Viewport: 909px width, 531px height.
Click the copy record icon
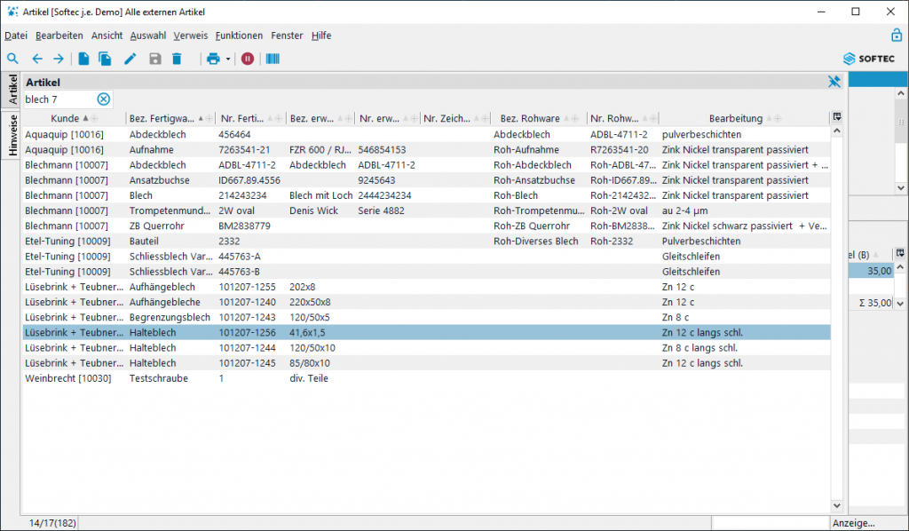pyautogui.click(x=103, y=58)
